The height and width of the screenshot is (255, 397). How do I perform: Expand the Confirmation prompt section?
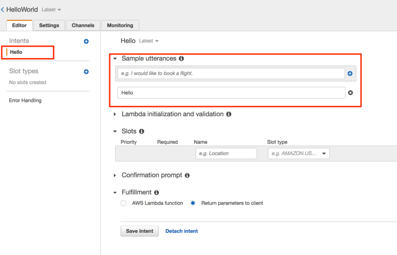(115, 176)
